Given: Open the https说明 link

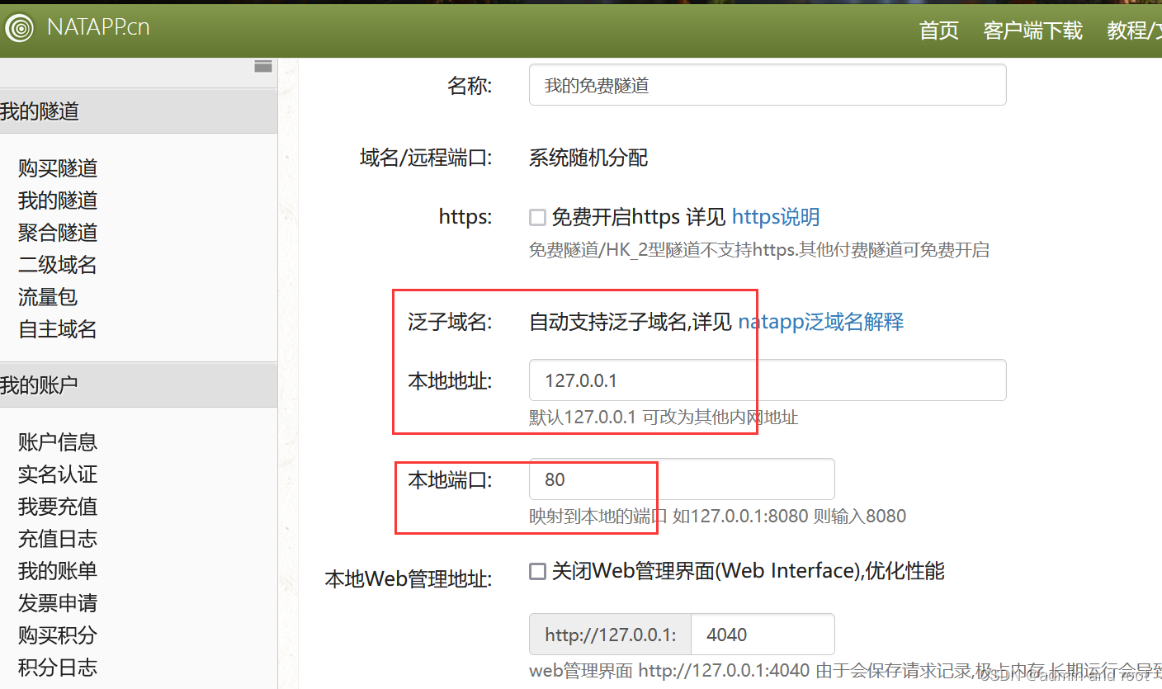Looking at the screenshot, I should [775, 216].
